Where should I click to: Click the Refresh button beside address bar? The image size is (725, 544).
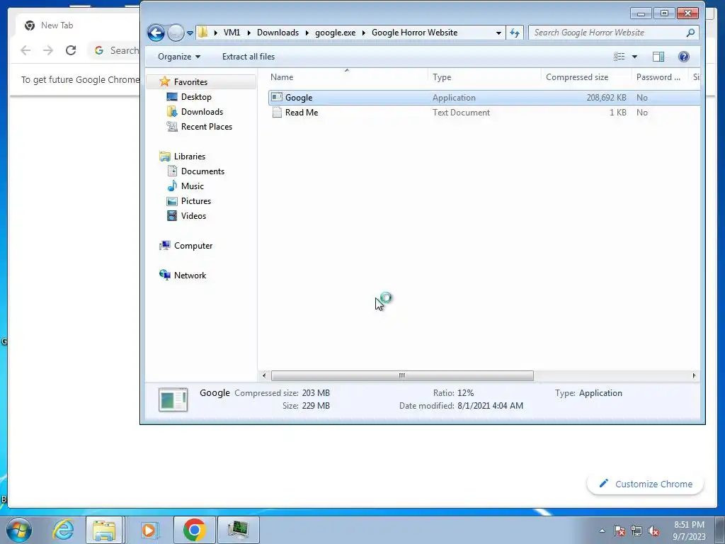point(515,33)
